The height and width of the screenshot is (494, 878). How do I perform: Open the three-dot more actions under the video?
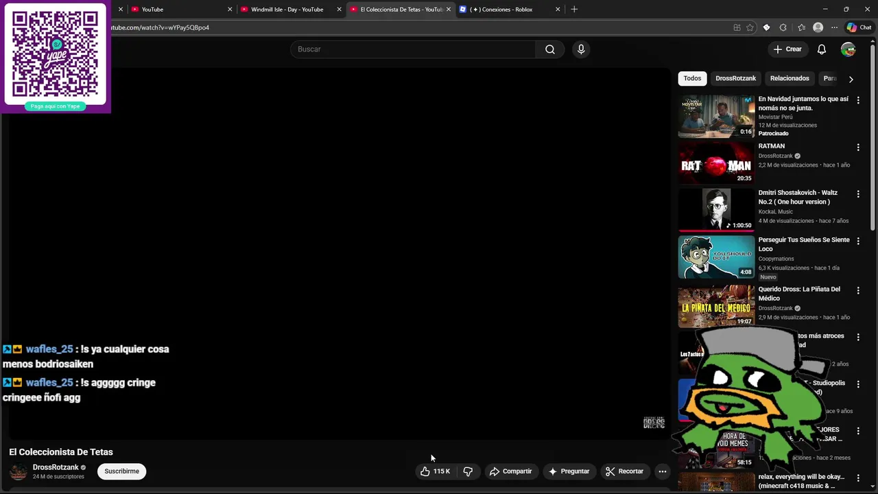click(662, 471)
